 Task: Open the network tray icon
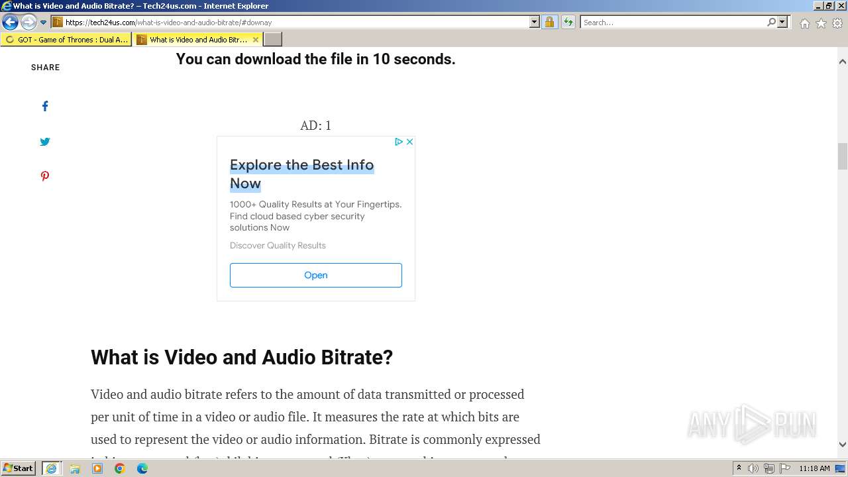coord(769,468)
